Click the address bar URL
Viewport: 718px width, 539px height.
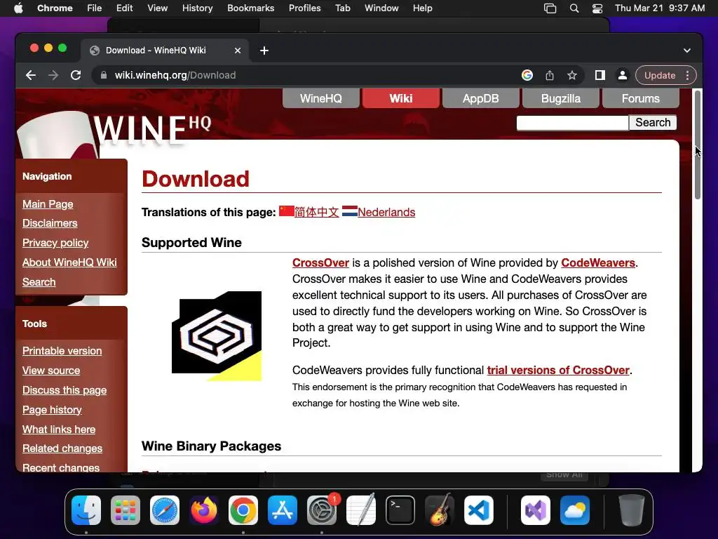[x=175, y=75]
